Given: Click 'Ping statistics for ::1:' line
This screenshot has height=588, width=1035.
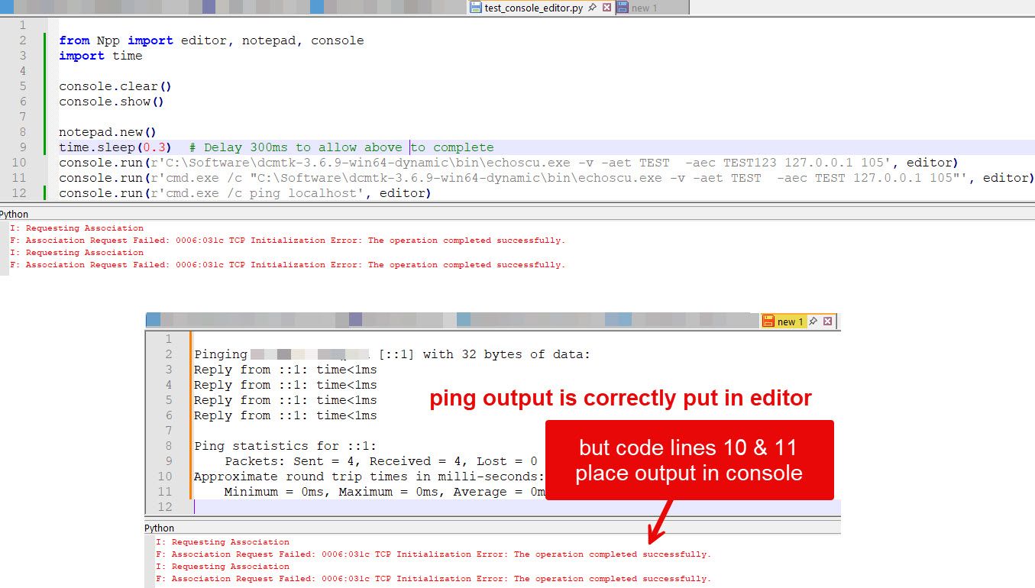Looking at the screenshot, I should 286,446.
